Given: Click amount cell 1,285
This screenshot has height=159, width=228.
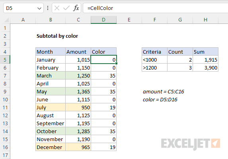Looking at the screenshot, I should (x=78, y=131).
